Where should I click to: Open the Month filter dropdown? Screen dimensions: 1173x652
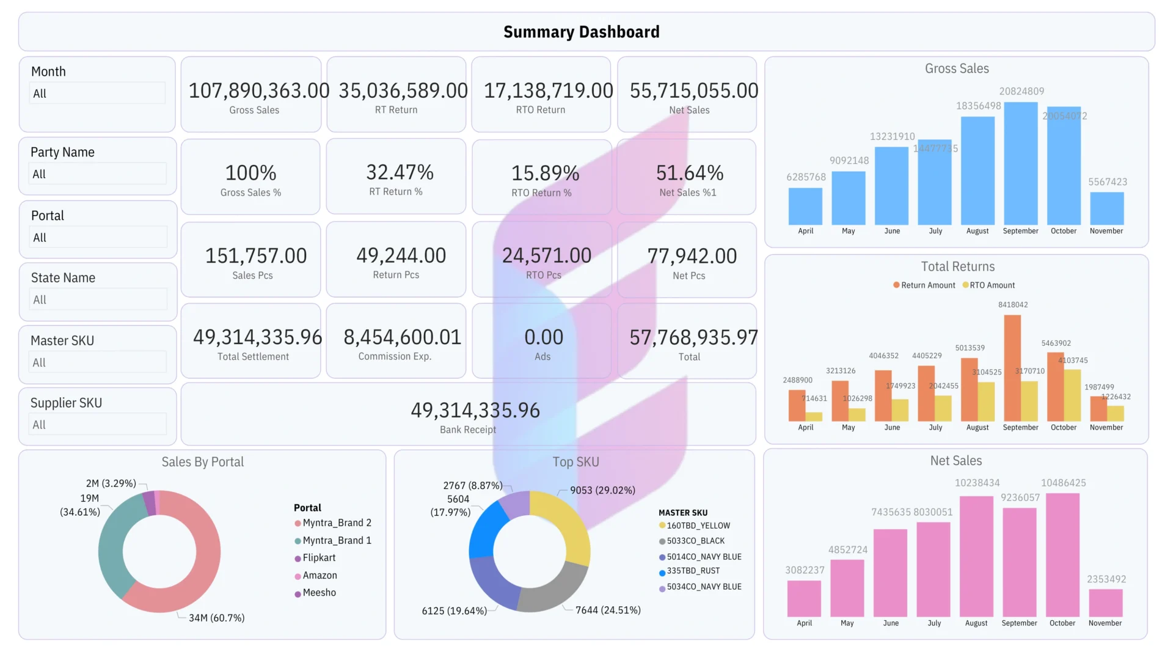click(98, 93)
